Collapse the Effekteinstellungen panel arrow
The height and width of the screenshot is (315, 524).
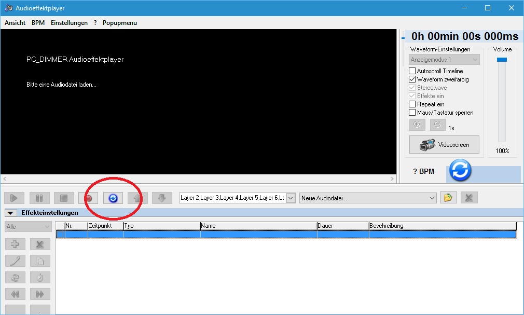pos(11,213)
